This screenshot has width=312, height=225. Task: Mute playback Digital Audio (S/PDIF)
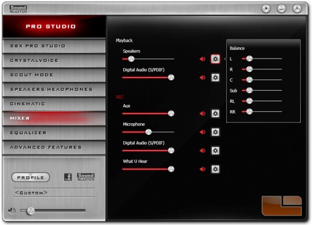[x=203, y=77]
